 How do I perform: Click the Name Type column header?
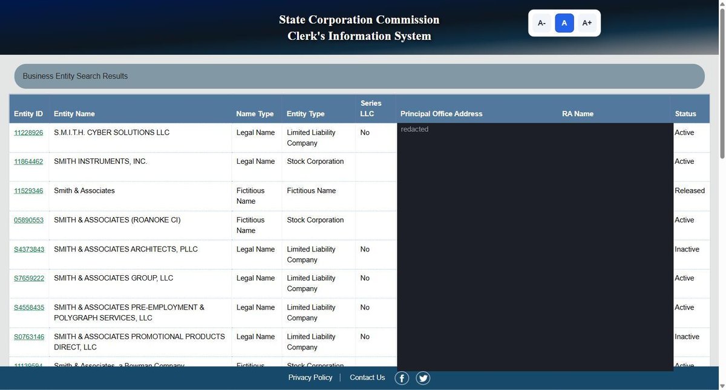pos(255,114)
